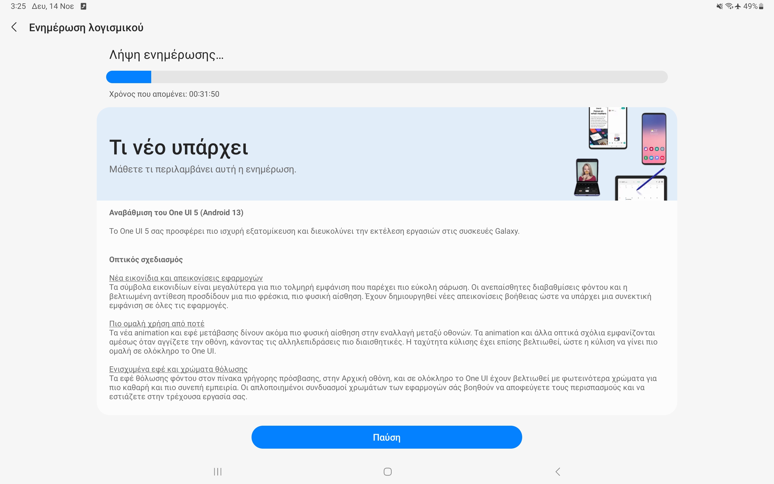774x484 pixels.
Task: Tap Μάθετε τι περιλαμβάνει αυτή η ενημέρωση subtitle
Action: pos(203,169)
